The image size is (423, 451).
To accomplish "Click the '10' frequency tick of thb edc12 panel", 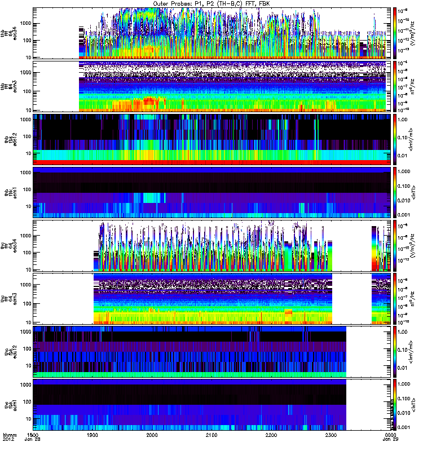I will pyautogui.click(x=28, y=153).
